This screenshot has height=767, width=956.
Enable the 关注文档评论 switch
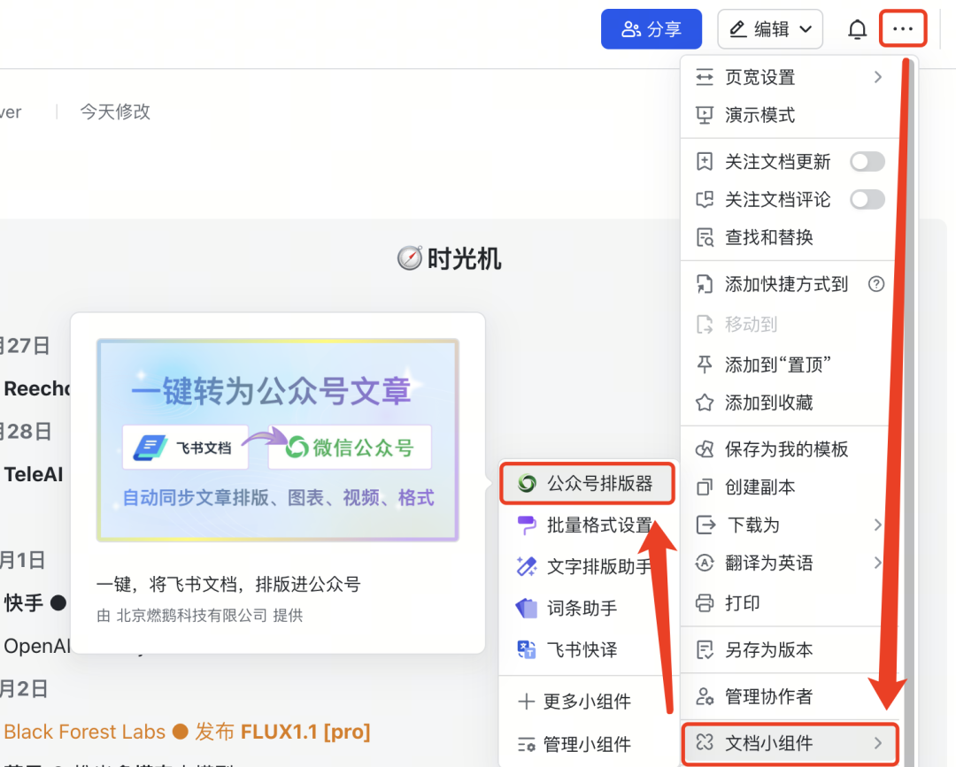[867, 200]
